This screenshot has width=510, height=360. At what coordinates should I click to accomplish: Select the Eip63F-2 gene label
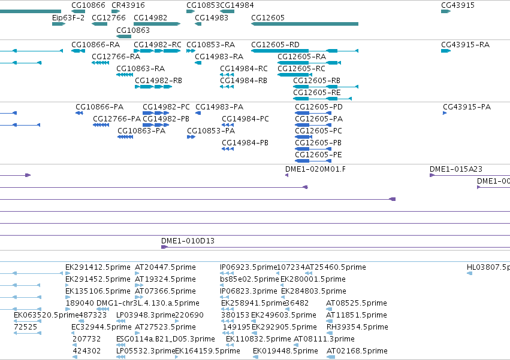coord(68,18)
